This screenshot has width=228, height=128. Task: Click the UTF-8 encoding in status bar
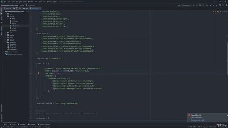click(199, 127)
